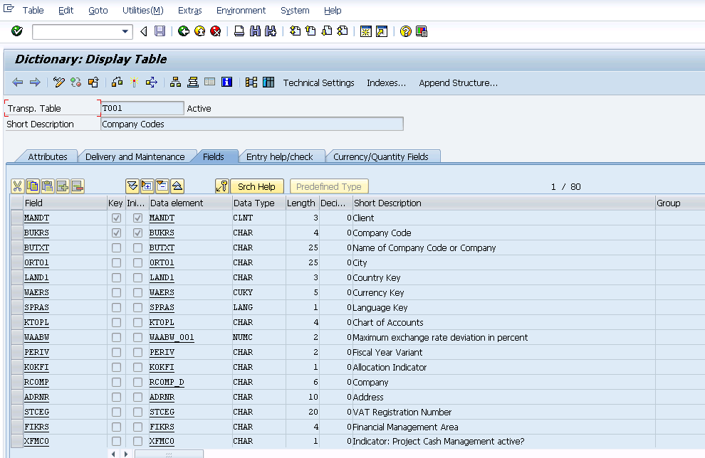Uncheck the Key checkbox for MANDT
The image size is (705, 458).
[115, 218]
